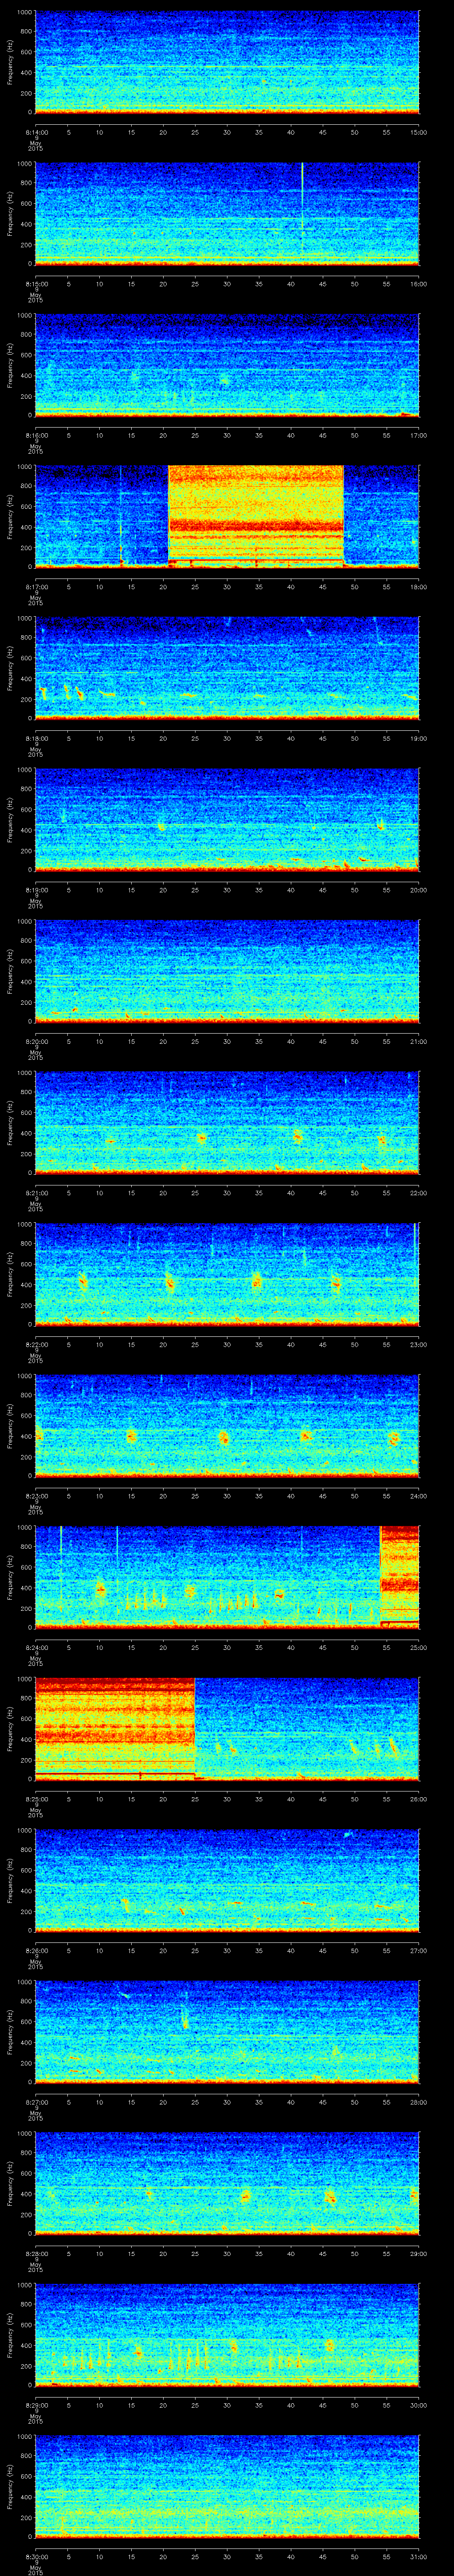View the spectrogram panel starting at 8:21:00

(x=227, y=1123)
